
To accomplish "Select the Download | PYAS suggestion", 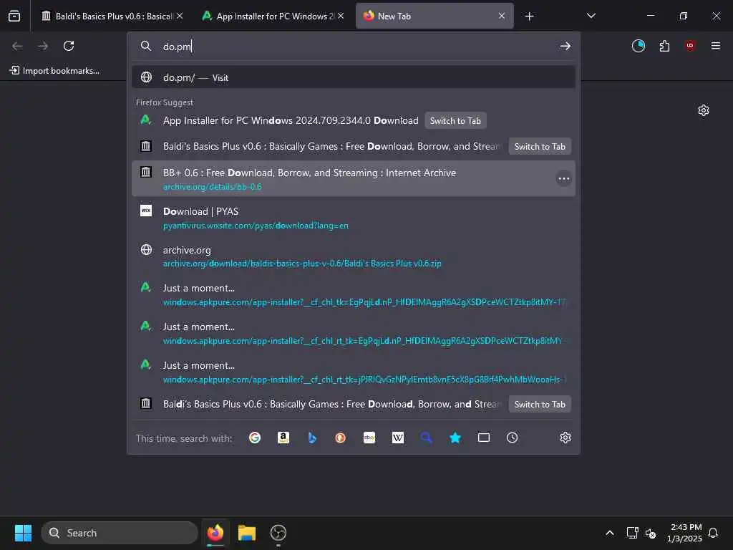I will point(354,218).
